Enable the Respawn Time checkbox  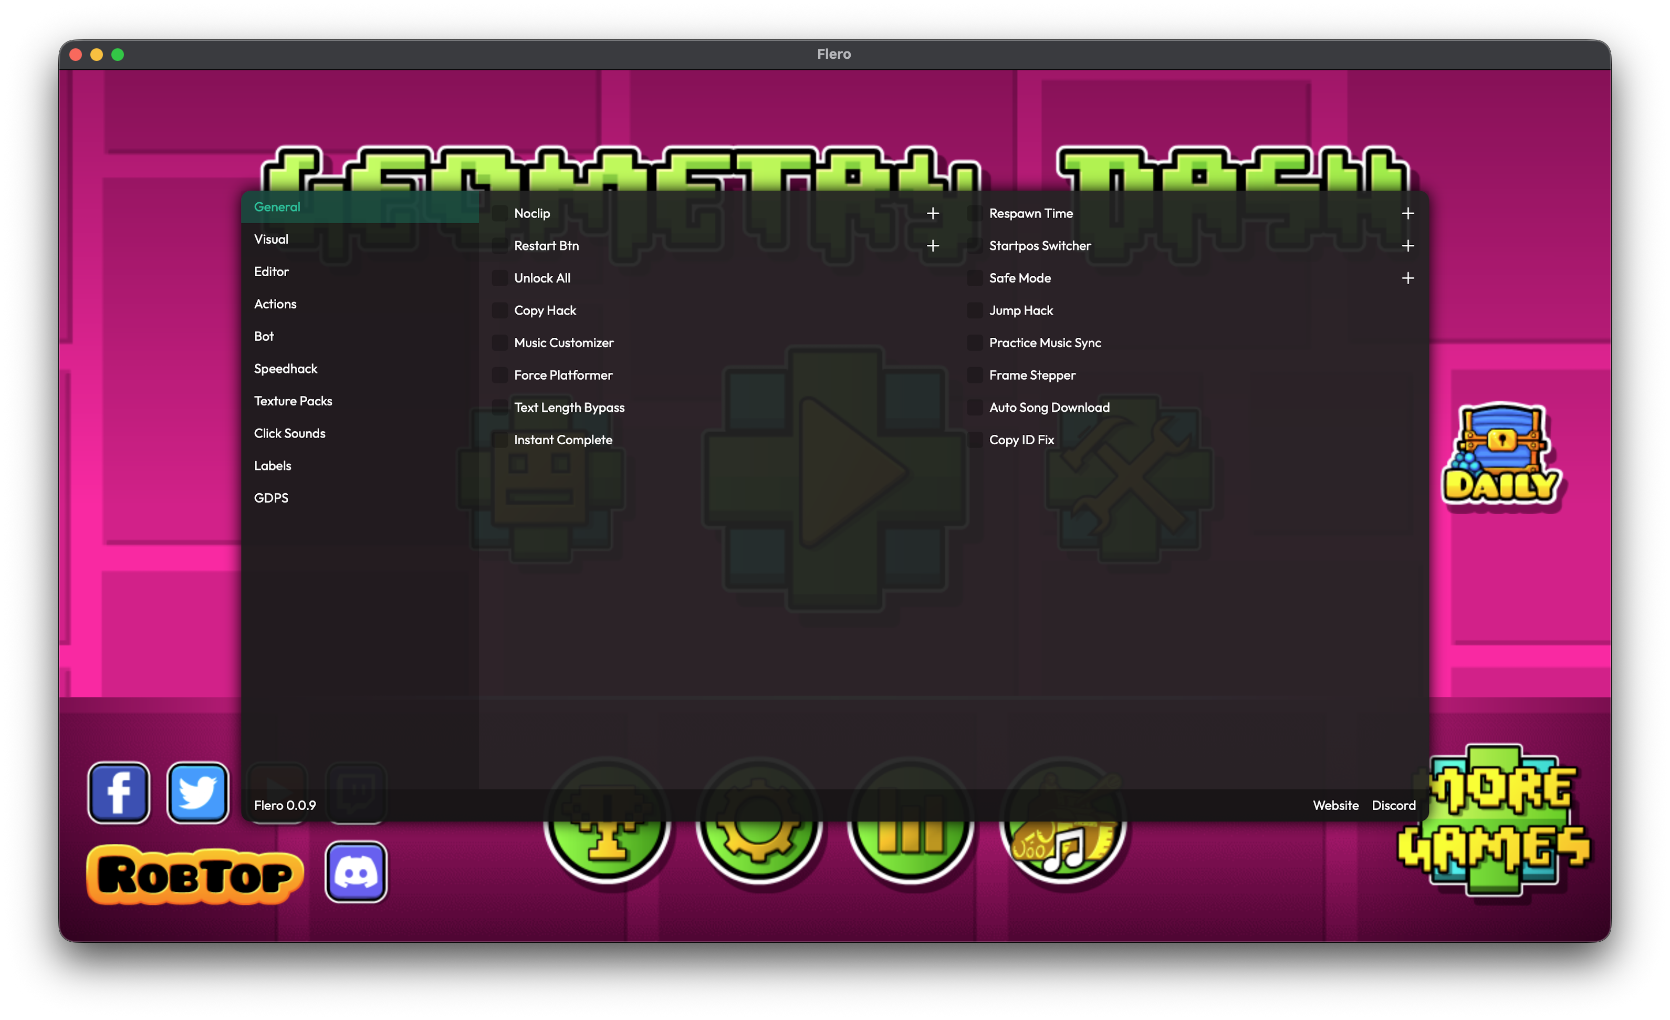pyautogui.click(x=975, y=213)
